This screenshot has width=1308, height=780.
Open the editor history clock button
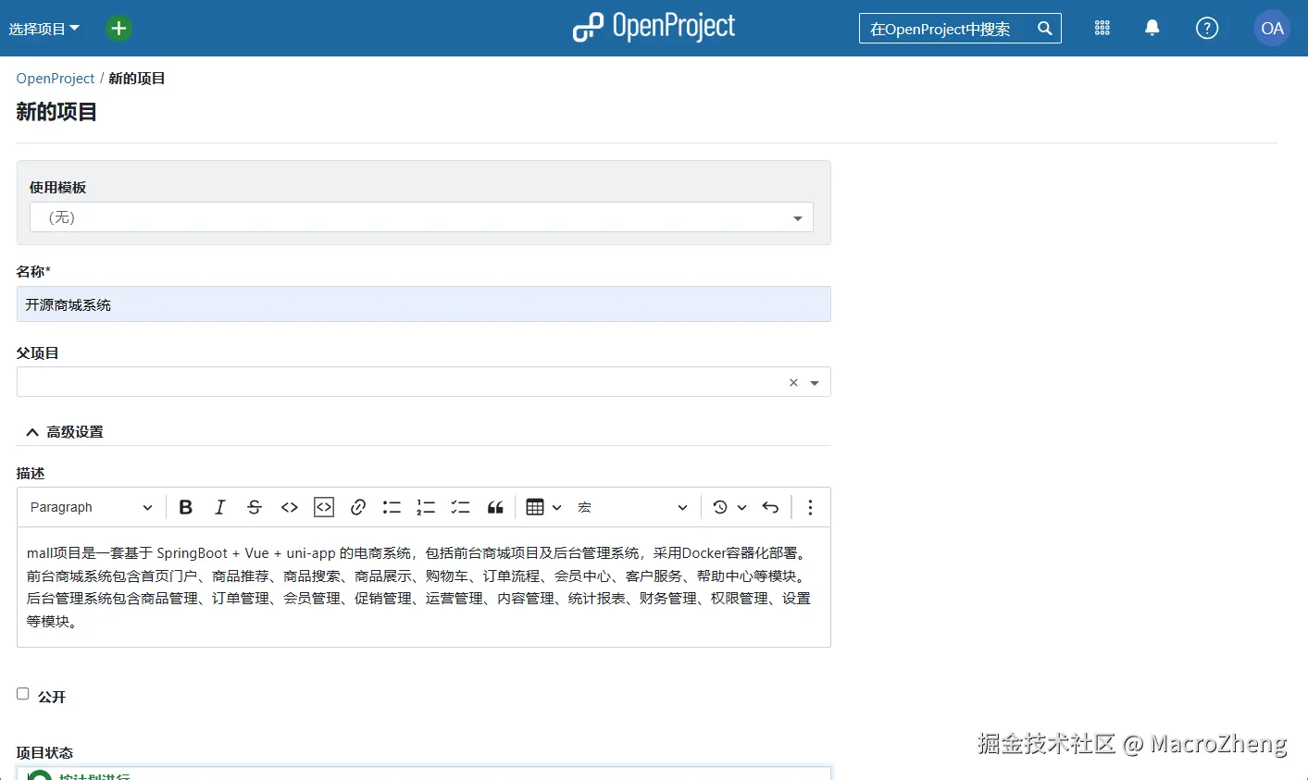720,507
